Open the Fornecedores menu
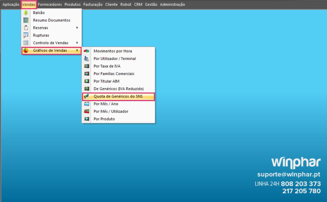The image size is (327, 202). point(50,4)
